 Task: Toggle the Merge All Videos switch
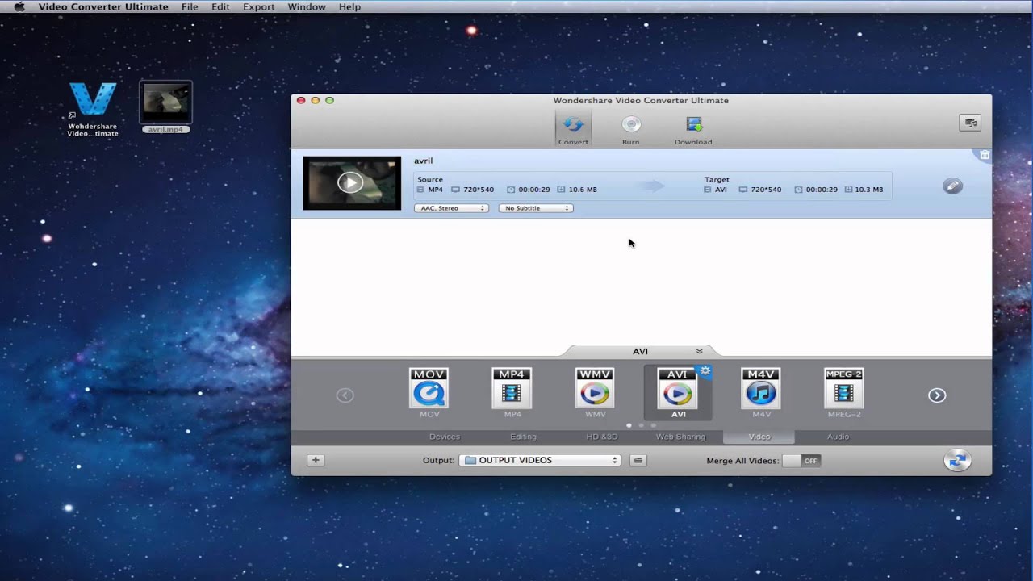[x=801, y=461]
